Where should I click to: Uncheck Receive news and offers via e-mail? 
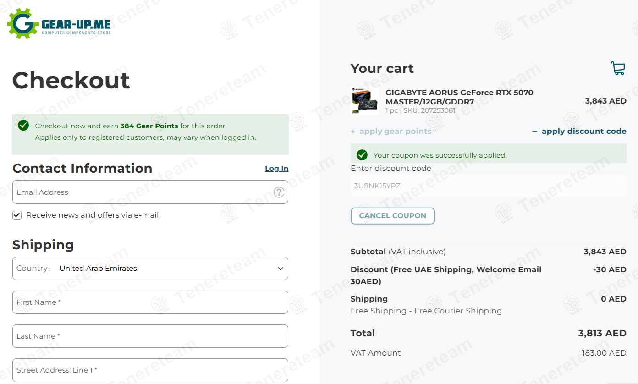(17, 215)
